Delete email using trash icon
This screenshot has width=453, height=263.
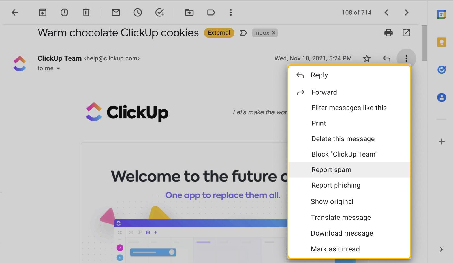pos(86,12)
